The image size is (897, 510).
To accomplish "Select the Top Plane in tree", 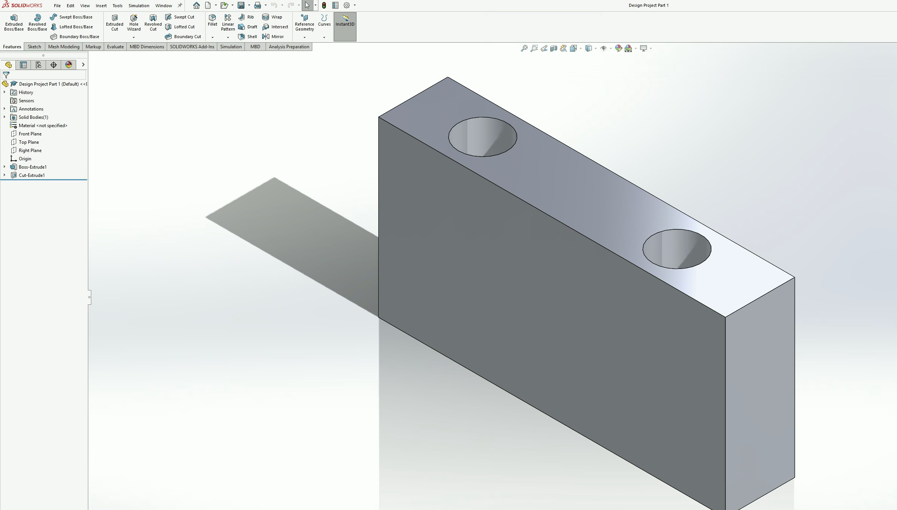I will click(x=25, y=142).
